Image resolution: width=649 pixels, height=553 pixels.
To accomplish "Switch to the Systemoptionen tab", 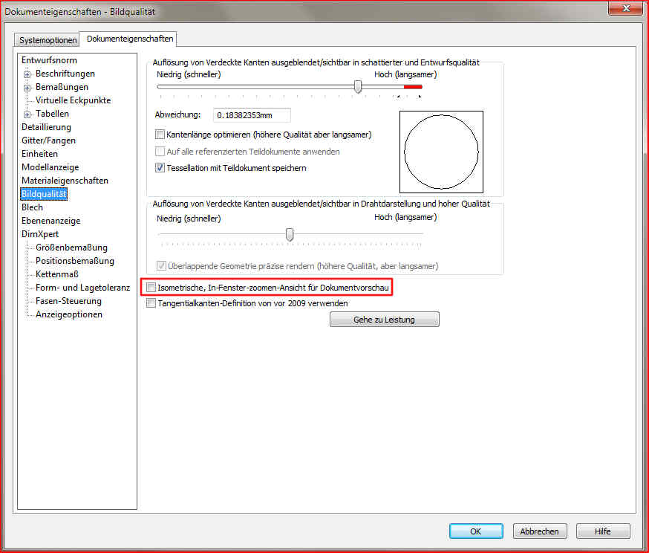I will (48, 40).
